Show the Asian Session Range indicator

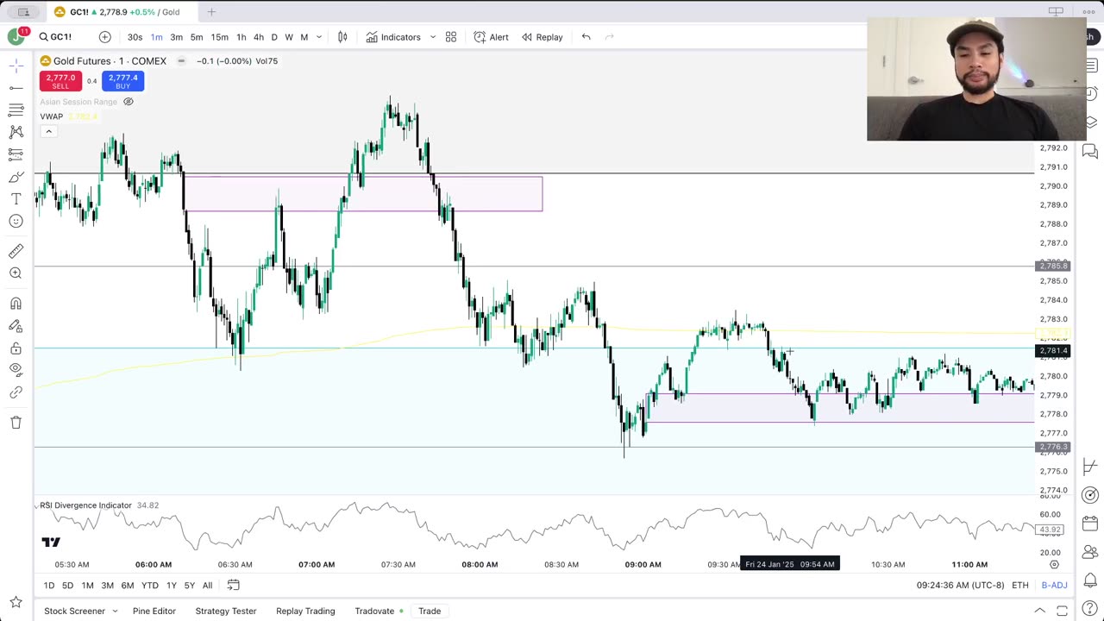[x=129, y=102]
